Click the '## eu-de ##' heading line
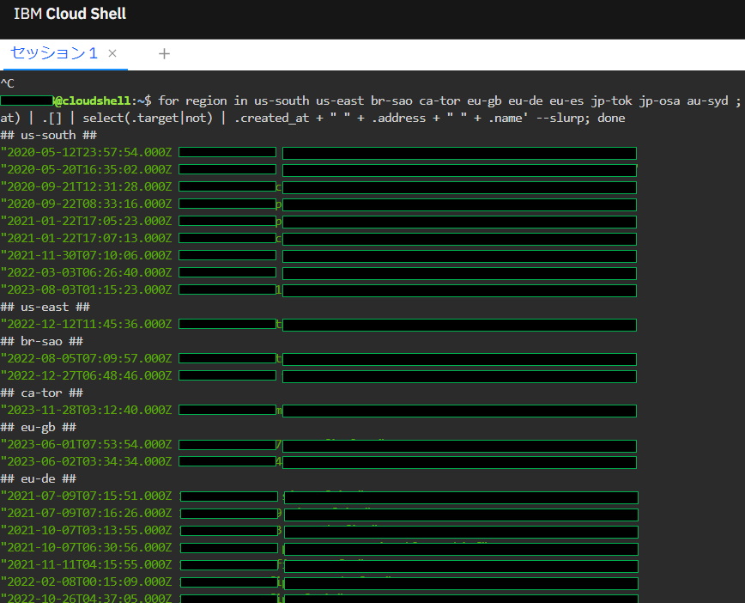This screenshot has width=745, height=603. coord(39,479)
